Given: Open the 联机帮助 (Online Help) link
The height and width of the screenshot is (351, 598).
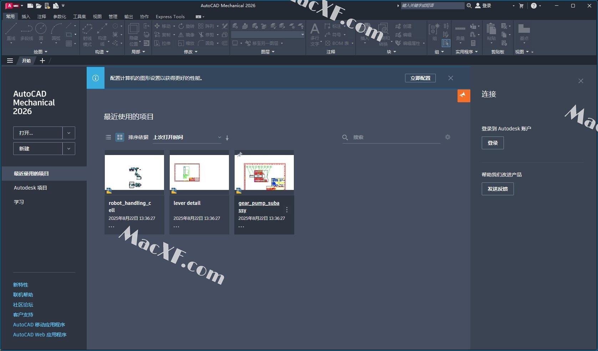Looking at the screenshot, I should pyautogui.click(x=23, y=295).
